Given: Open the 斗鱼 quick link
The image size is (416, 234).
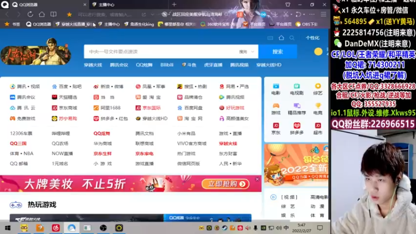Looking at the screenshot, I should tap(189, 64).
